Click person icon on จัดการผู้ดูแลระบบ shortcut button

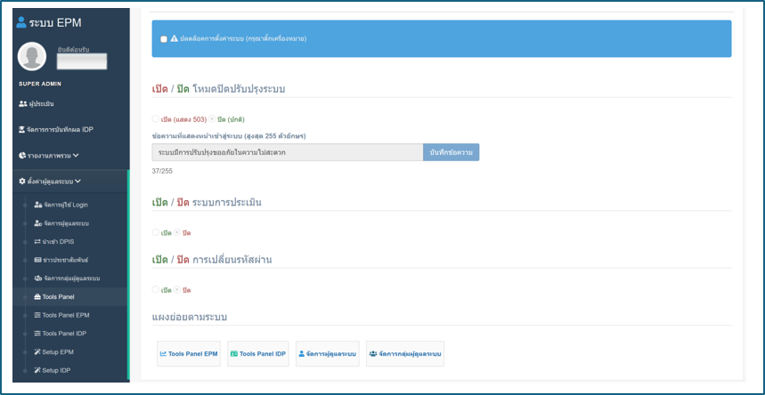[302, 353]
